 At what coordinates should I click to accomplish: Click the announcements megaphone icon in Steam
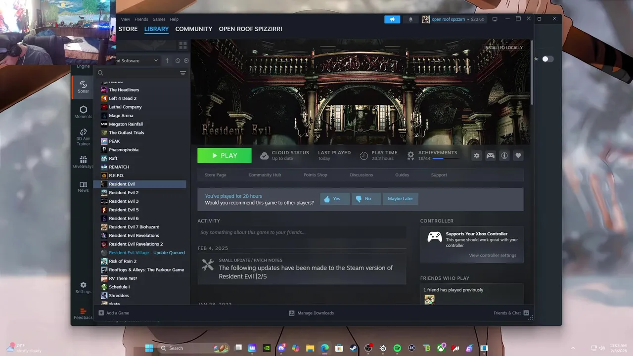pos(392,19)
